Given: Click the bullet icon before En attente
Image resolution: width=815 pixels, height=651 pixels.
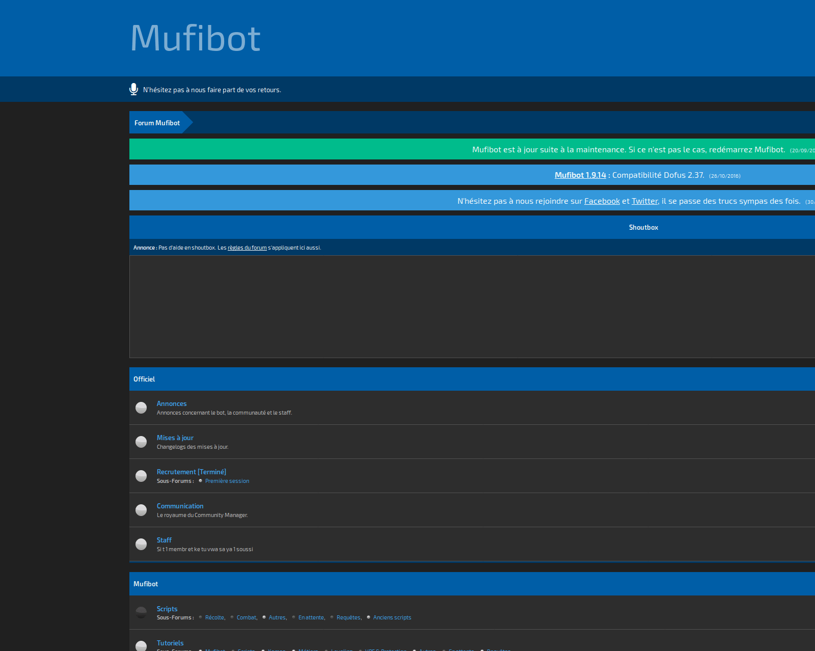Looking at the screenshot, I should 294,617.
